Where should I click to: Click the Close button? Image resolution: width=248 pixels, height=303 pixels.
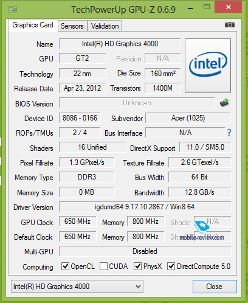point(215,287)
